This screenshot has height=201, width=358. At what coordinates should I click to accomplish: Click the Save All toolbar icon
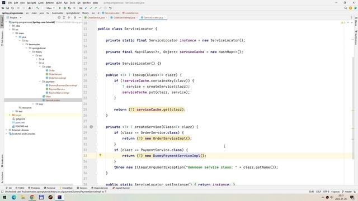[x=7, y=8]
